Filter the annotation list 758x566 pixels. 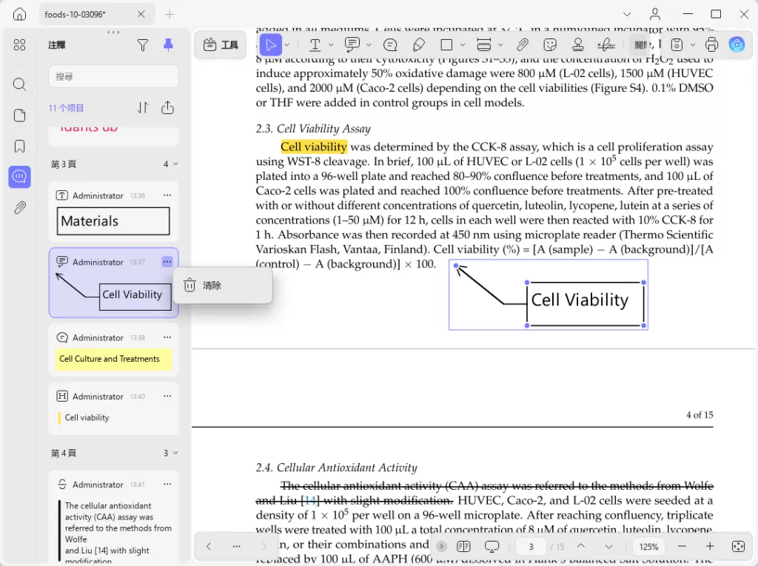[143, 45]
